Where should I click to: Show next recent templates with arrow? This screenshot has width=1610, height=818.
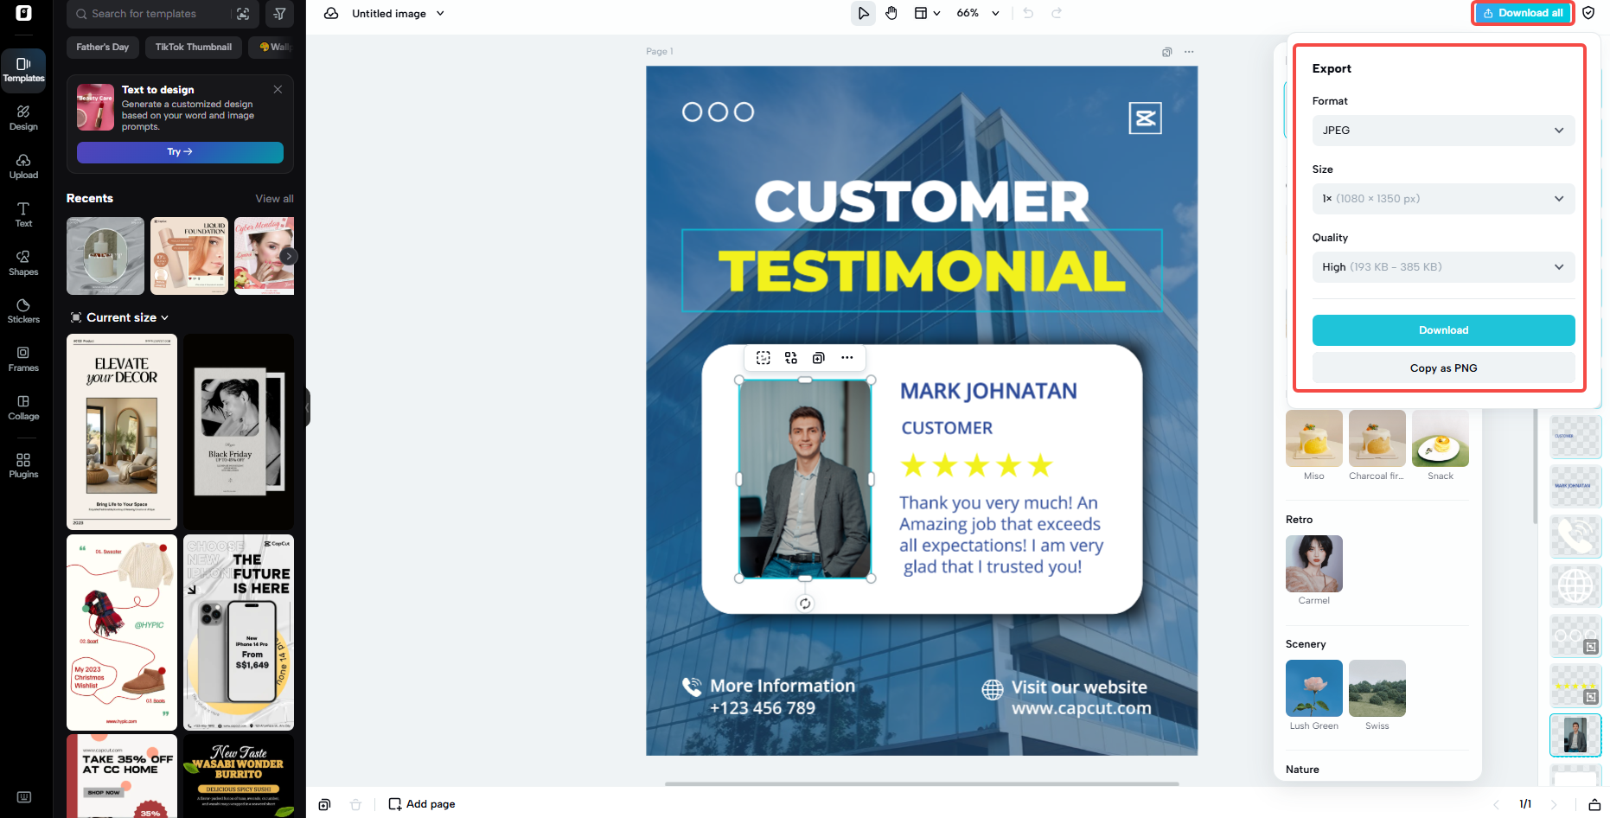coord(289,256)
